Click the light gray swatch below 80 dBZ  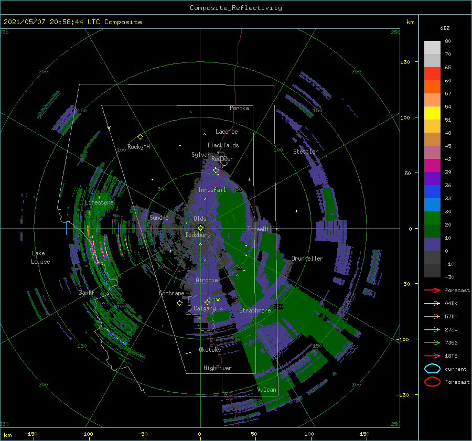[432, 48]
